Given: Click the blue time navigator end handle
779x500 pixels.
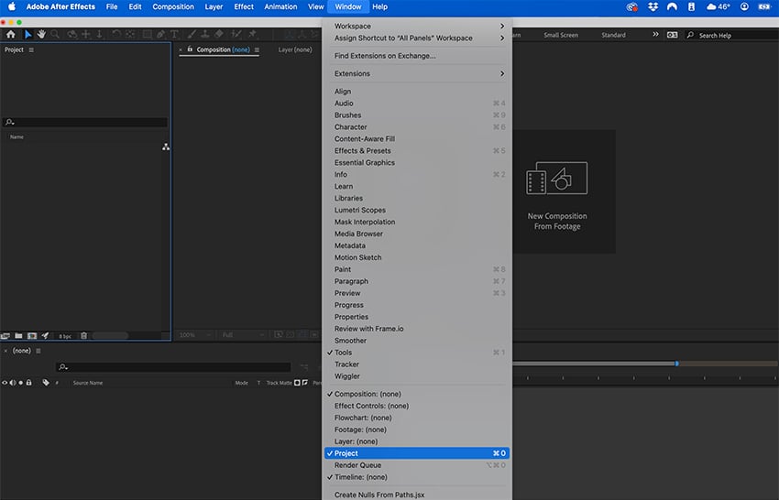Looking at the screenshot, I should (x=676, y=364).
